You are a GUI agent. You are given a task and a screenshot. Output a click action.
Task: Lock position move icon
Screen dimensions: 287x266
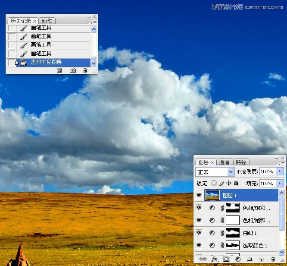229,183
